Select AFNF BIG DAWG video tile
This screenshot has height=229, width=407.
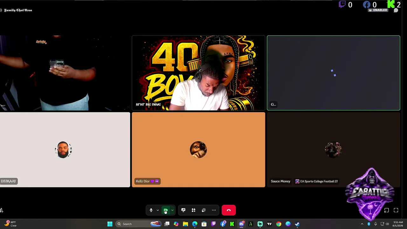pos(198,73)
